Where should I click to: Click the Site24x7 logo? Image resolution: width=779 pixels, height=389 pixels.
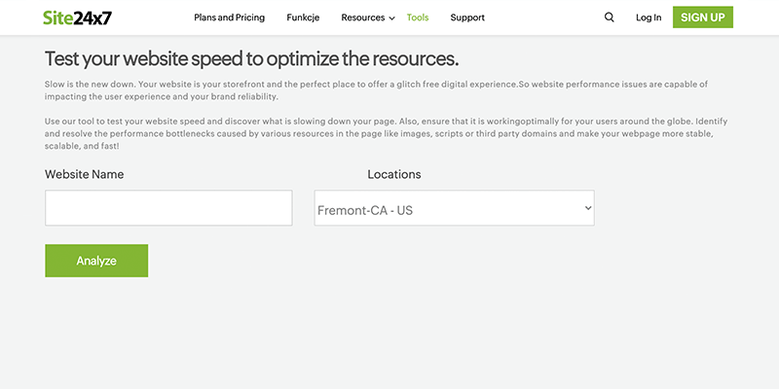coord(78,18)
